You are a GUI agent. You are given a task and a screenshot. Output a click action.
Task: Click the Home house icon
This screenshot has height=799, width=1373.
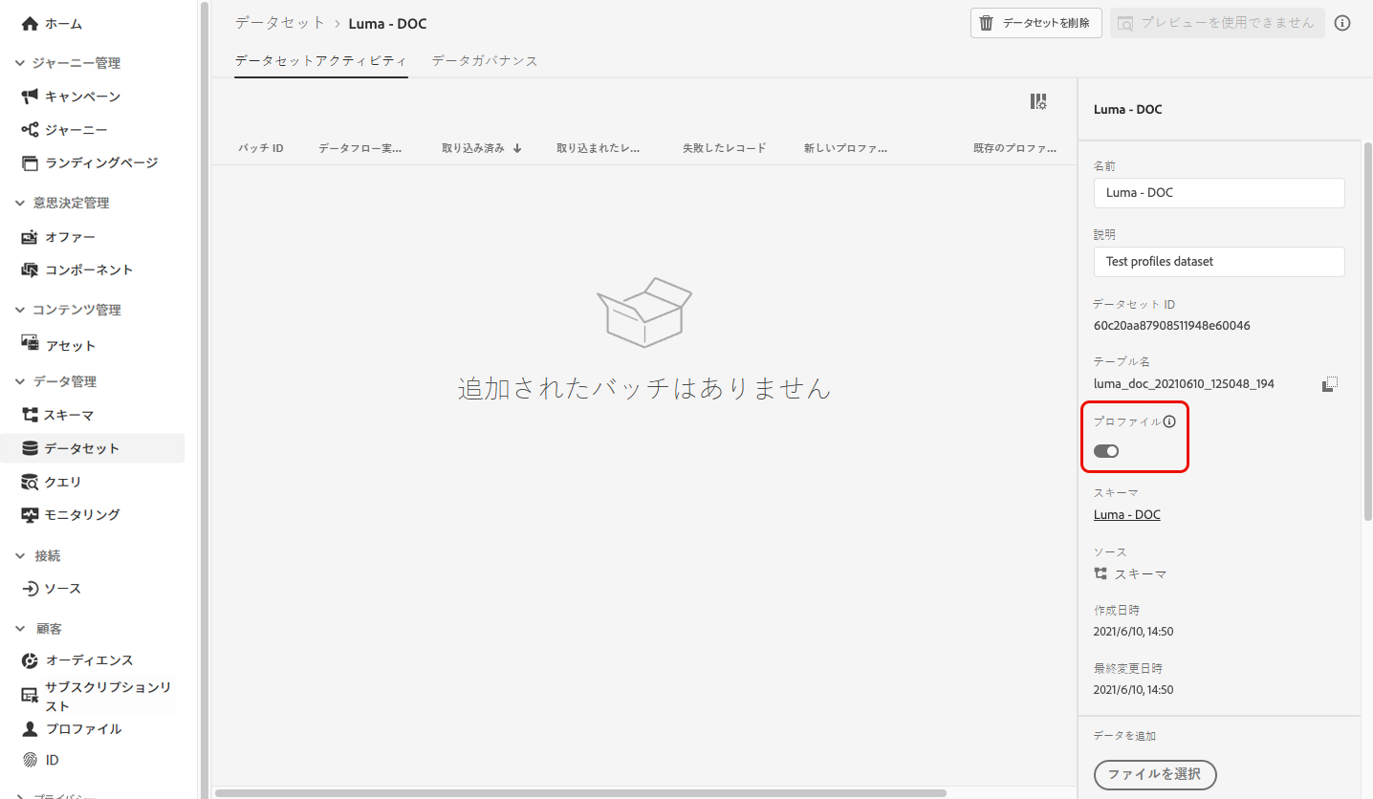point(30,24)
